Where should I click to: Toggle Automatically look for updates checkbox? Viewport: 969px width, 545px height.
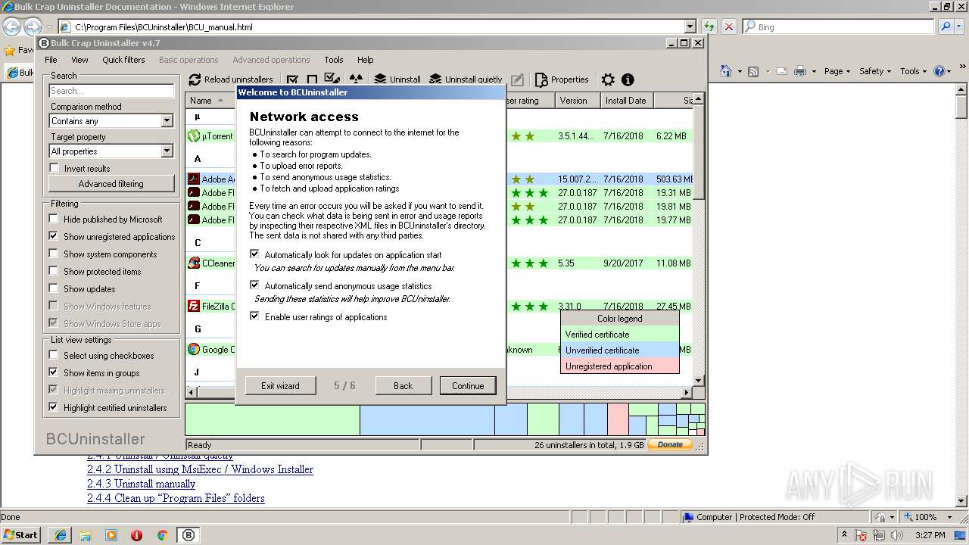coord(254,254)
